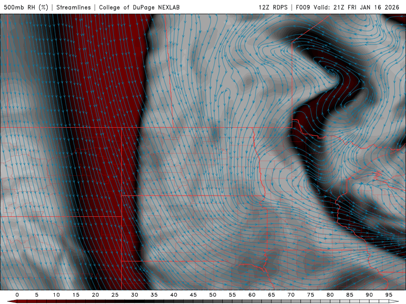This screenshot has width=406, height=304.
Task: Click the 'F009' forecast hour label
Action: [303, 7]
